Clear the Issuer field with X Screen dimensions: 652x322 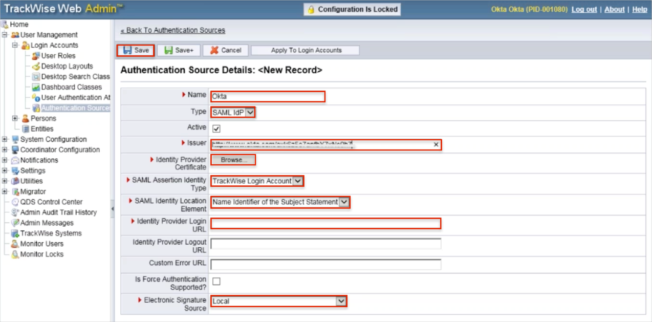pyautogui.click(x=436, y=145)
